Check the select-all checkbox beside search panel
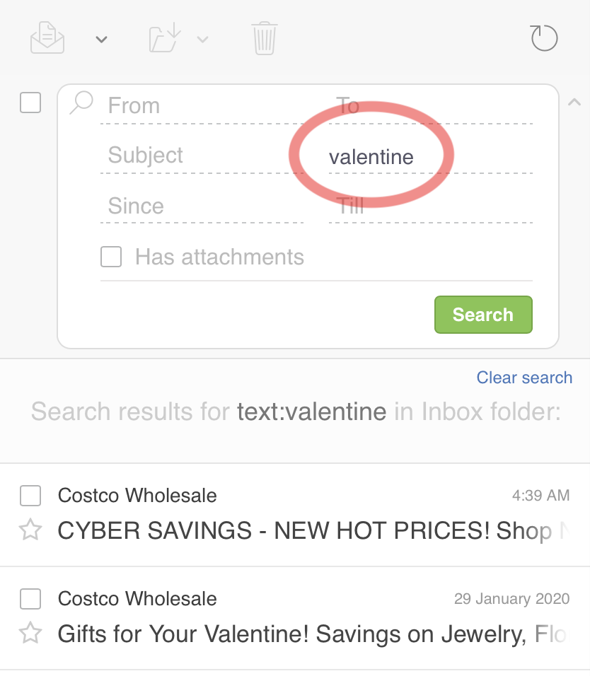Viewport: 590px width, 676px height. tap(30, 103)
